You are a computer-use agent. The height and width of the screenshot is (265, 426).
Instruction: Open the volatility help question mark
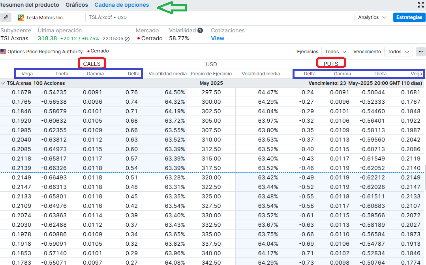coord(200,30)
